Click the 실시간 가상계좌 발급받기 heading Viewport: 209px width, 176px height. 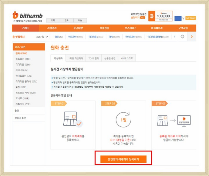tap(67, 69)
